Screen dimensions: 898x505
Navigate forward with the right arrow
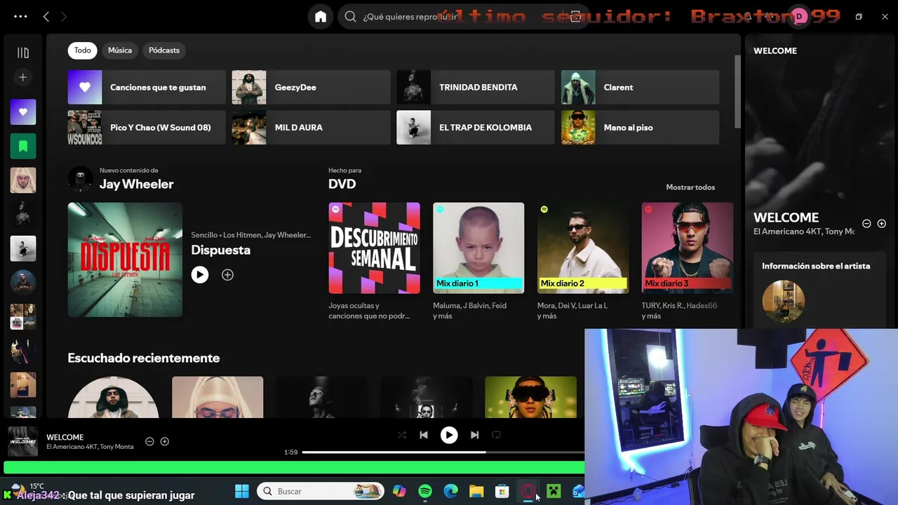click(x=64, y=17)
